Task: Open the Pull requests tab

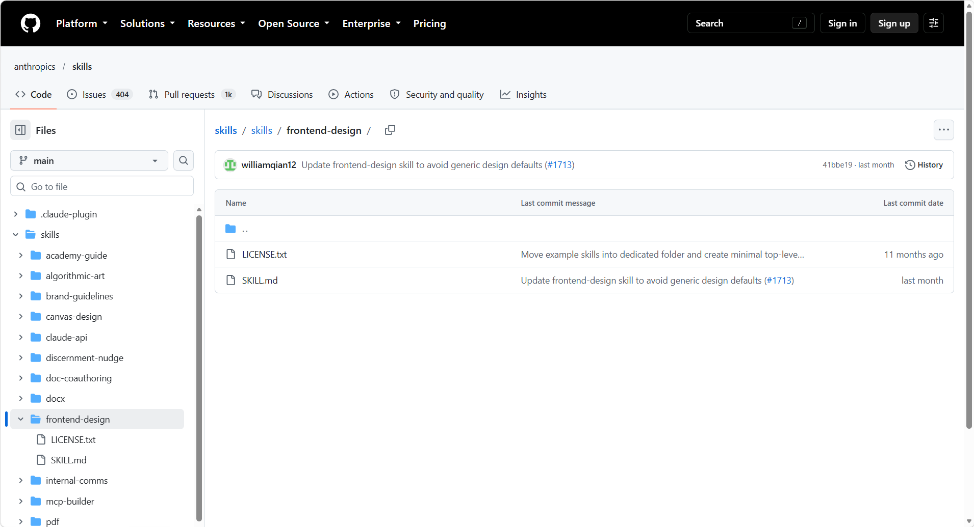Action: point(192,94)
